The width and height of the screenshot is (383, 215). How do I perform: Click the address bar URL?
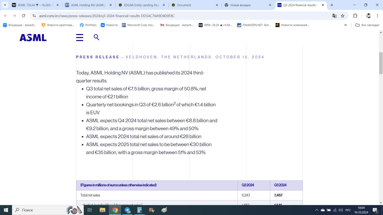click(x=107, y=16)
